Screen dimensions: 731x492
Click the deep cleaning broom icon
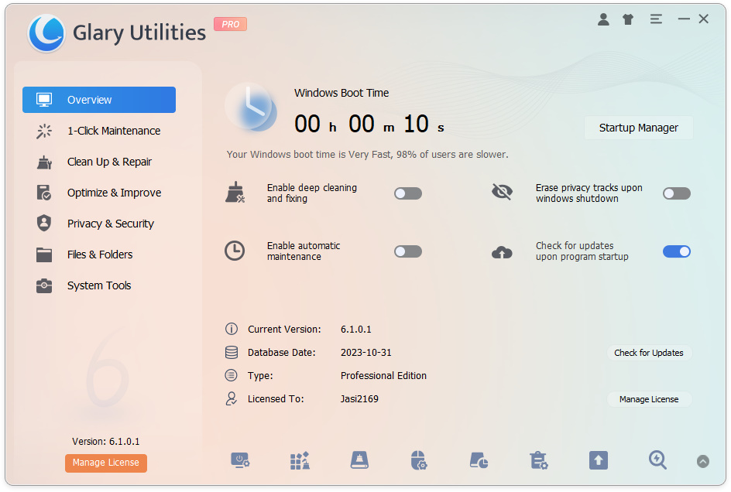point(235,193)
